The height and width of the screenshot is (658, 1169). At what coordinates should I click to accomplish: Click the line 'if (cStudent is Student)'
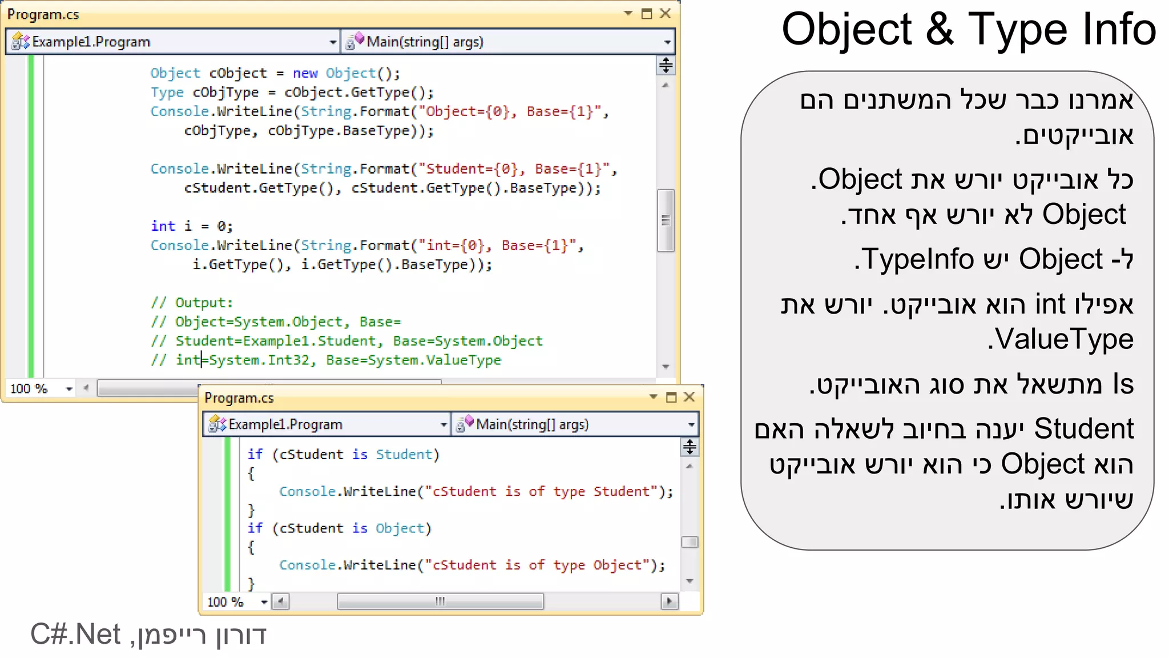coord(344,455)
